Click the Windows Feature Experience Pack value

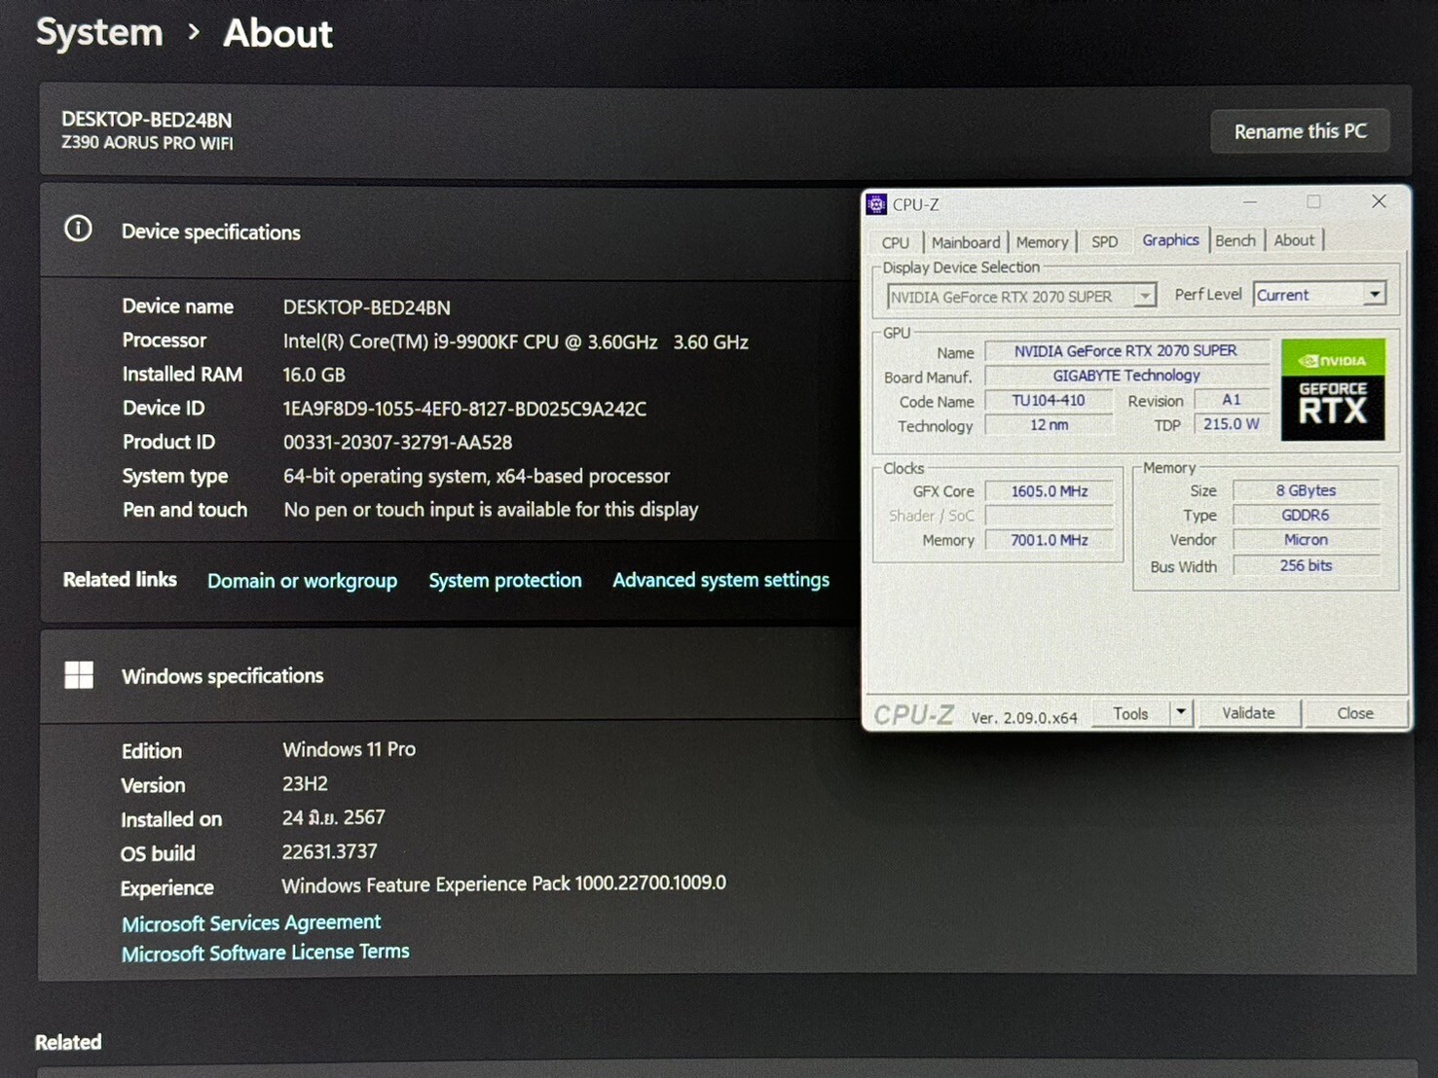click(503, 883)
